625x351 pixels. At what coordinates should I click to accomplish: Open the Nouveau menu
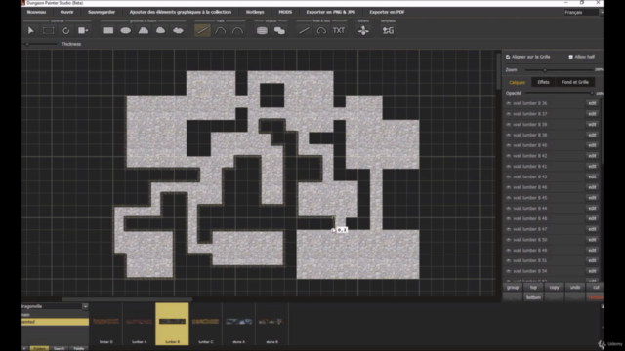[36, 12]
